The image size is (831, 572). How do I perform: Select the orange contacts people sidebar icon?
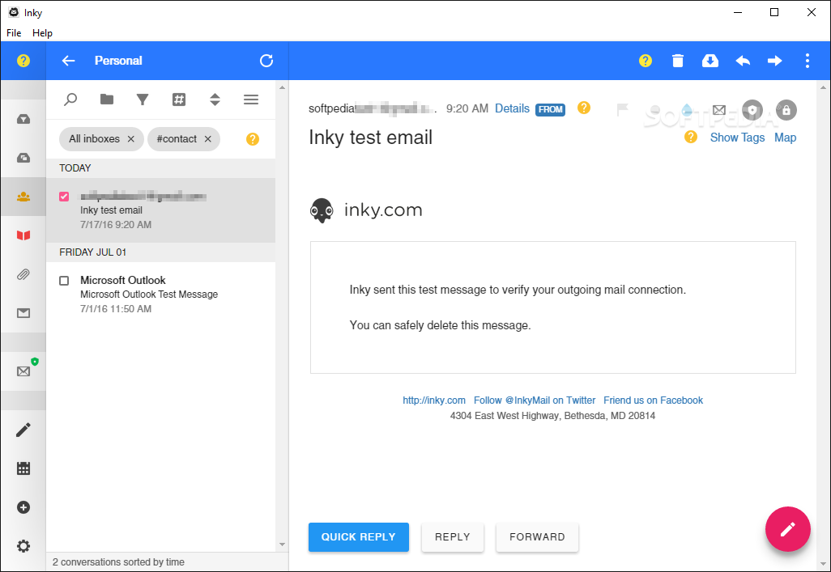[x=23, y=197]
